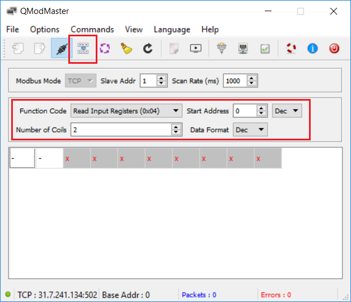Click the Clear table broom icon
This screenshot has width=351, height=302.
127,48
